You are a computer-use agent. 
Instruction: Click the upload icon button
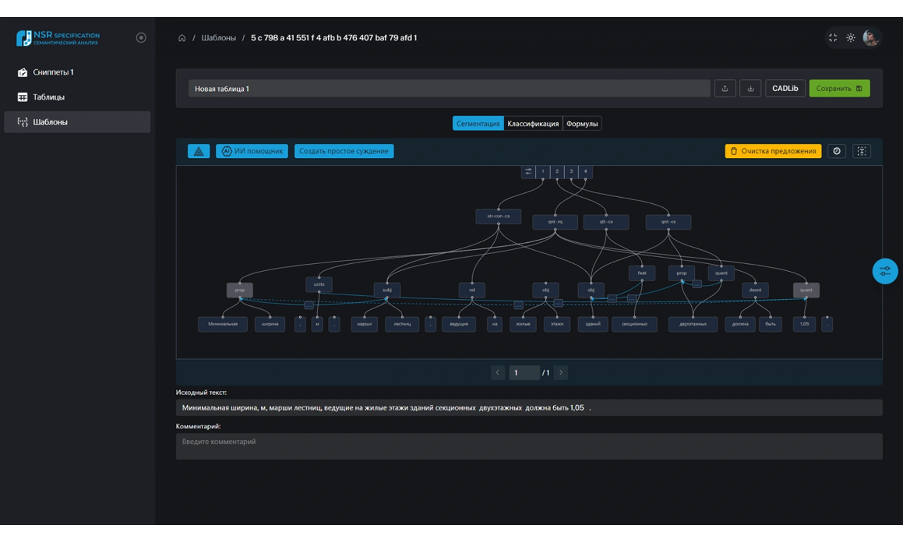tap(724, 88)
